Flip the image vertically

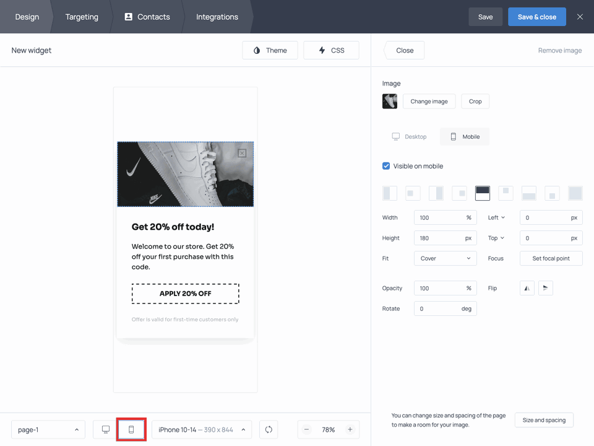click(545, 287)
